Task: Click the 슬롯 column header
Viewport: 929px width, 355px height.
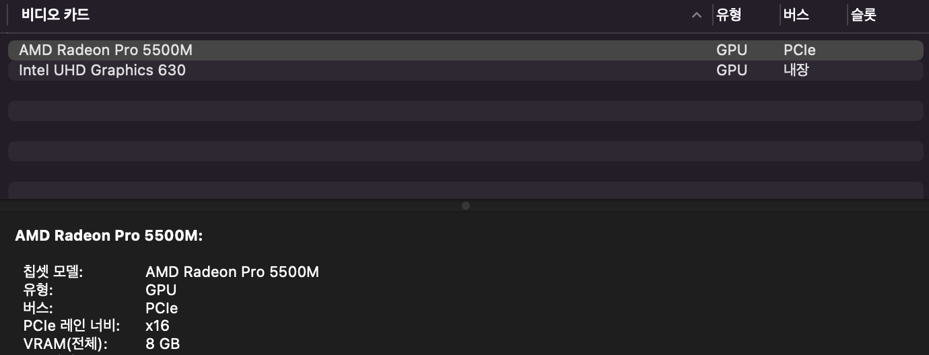Action: tap(864, 15)
